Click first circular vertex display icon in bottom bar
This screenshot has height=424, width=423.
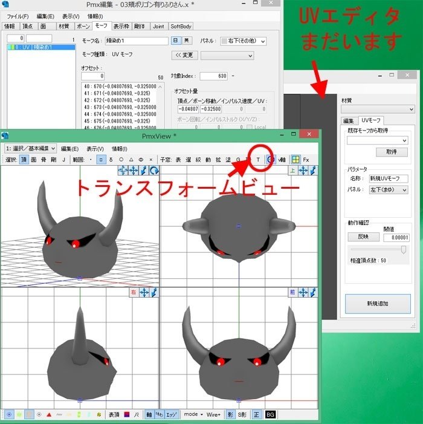coord(9,414)
